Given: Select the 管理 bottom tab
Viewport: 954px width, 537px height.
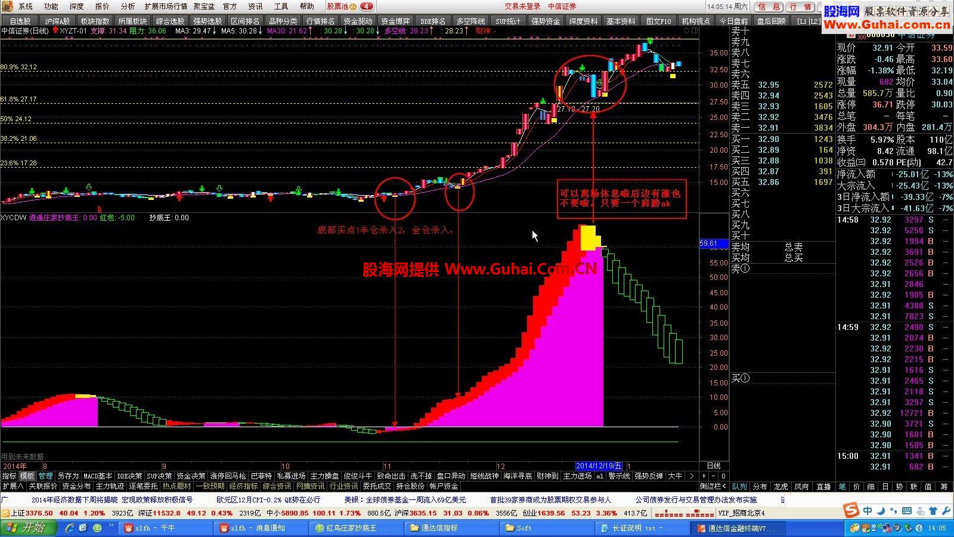Looking at the screenshot, I should pyautogui.click(x=45, y=476).
